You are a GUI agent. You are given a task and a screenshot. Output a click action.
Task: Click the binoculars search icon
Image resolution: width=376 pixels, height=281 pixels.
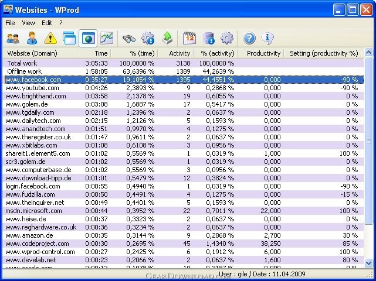click(129, 38)
